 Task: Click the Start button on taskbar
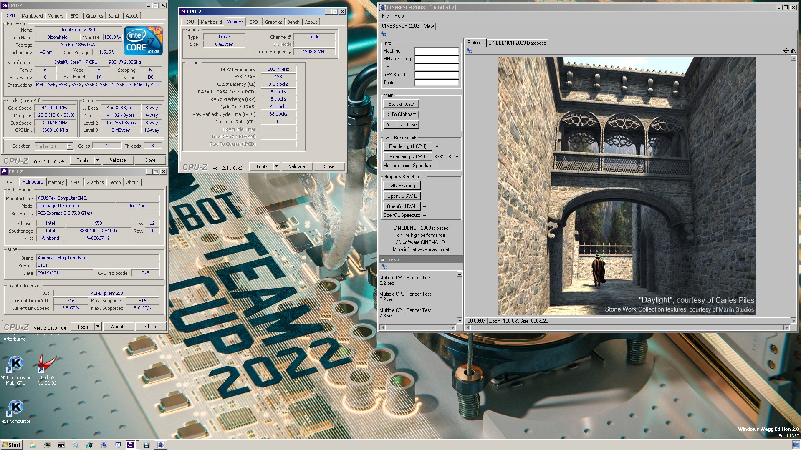11,445
